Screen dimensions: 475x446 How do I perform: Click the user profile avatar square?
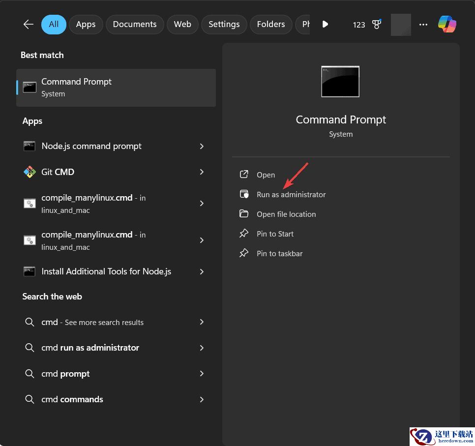pos(401,25)
